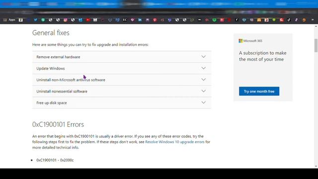318x179 pixels.
Task: Click the 0xC1900101 - 0x2000c list item
Action: [x=55, y=160]
